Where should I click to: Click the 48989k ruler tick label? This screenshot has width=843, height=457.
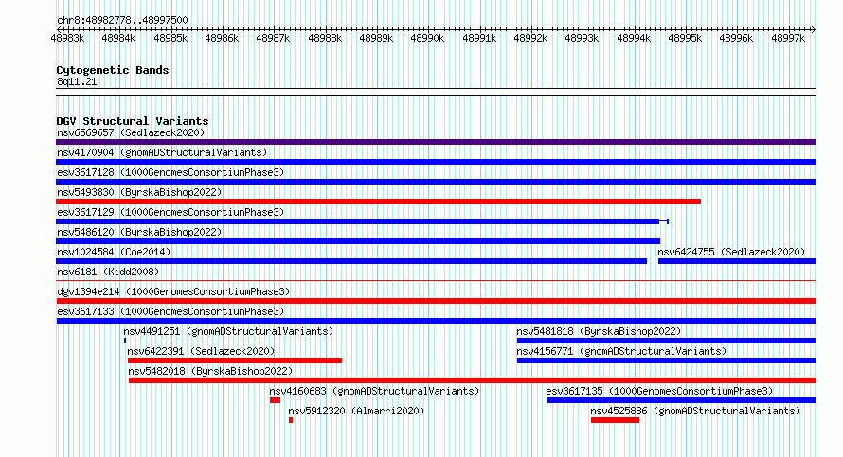(376, 38)
